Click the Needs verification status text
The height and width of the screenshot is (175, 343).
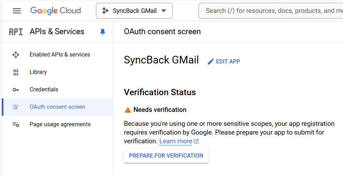pyautogui.click(x=160, y=110)
